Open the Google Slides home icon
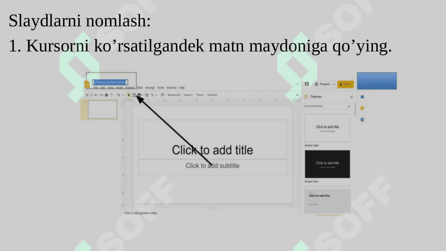 [87, 84]
